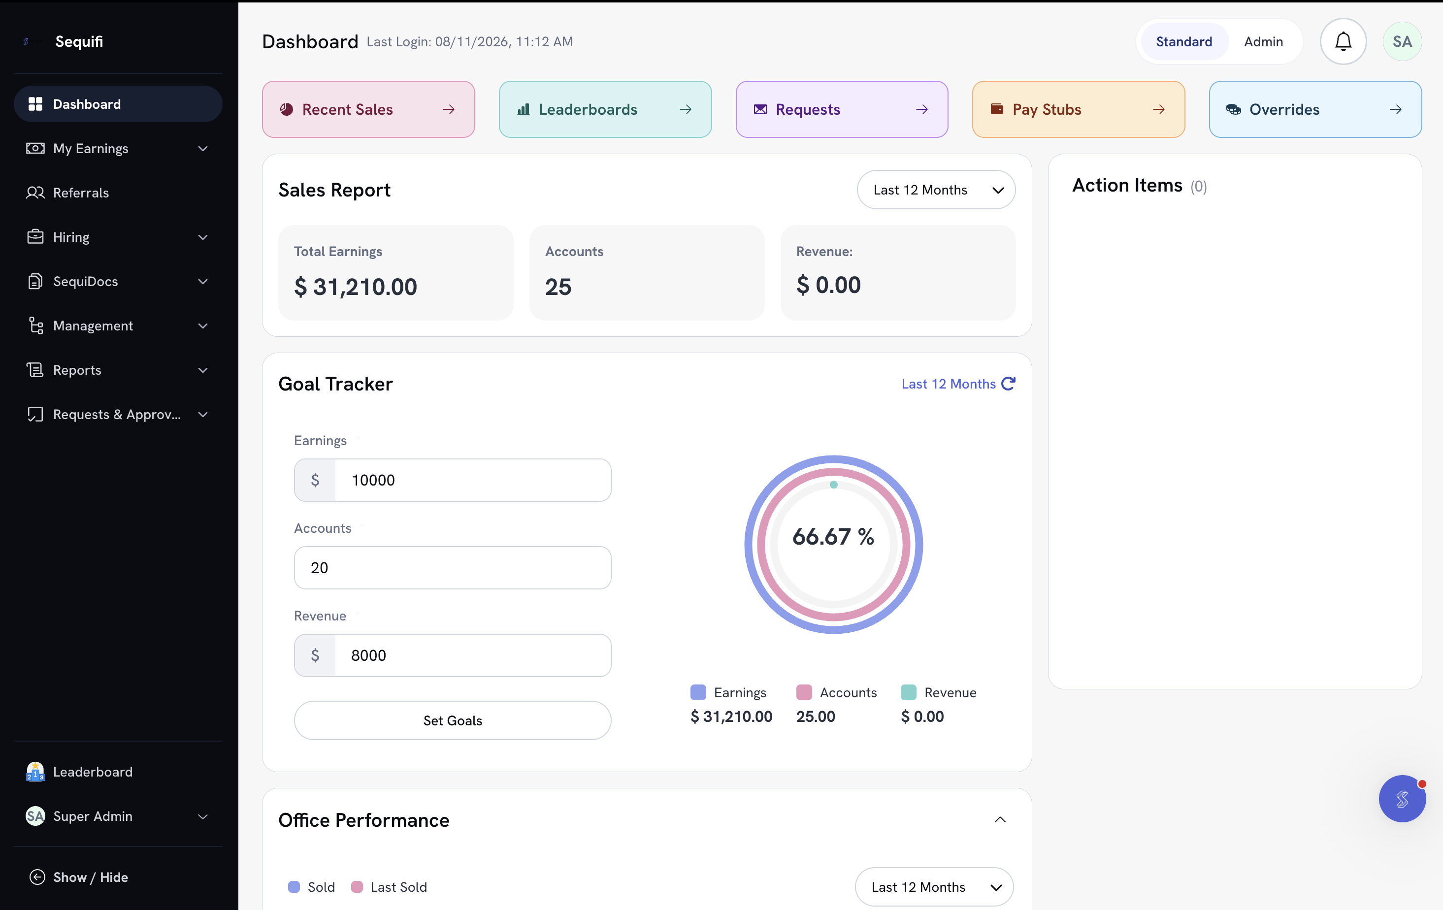
Task: Open Sales Report Last 12 Months dropdown
Action: (x=936, y=190)
